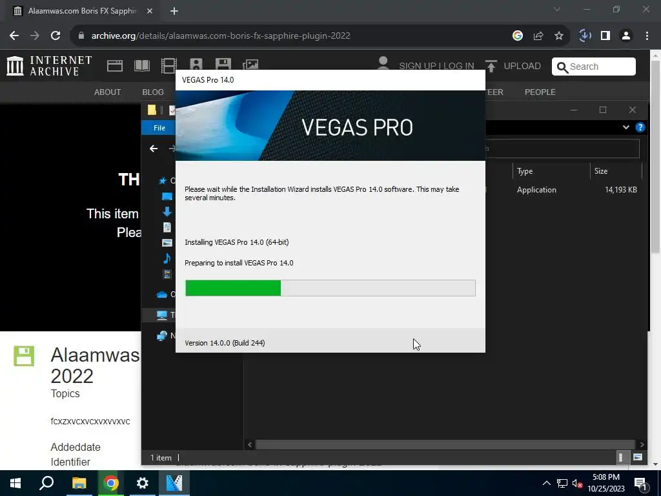
Task: Open the Internet Archive home logo
Action: [49, 66]
